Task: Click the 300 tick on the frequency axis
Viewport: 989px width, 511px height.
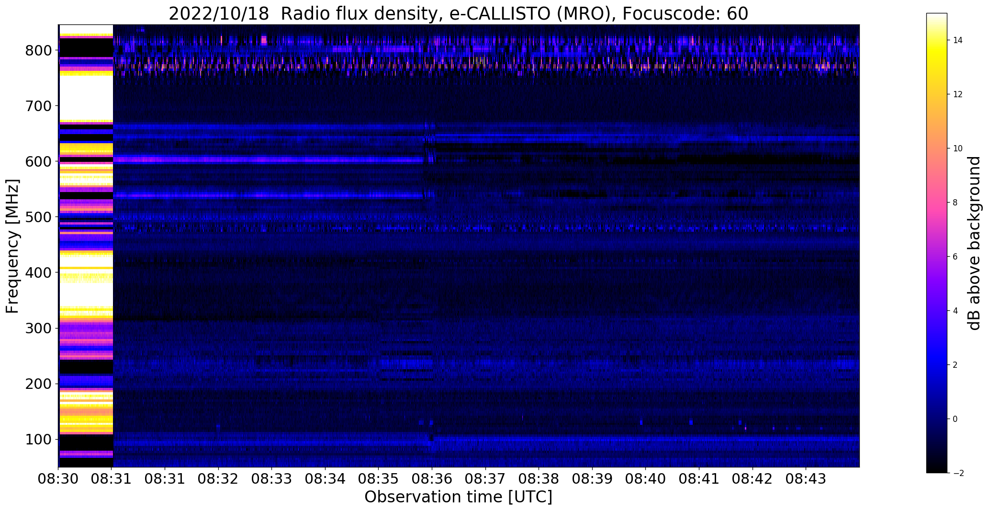Action: coord(39,328)
